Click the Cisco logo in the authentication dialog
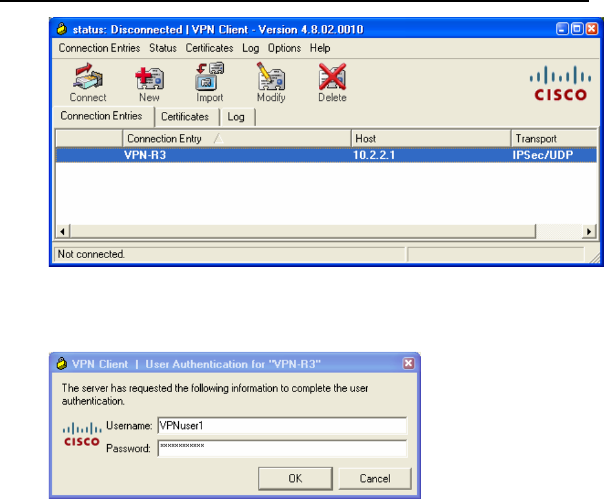 pos(82,434)
